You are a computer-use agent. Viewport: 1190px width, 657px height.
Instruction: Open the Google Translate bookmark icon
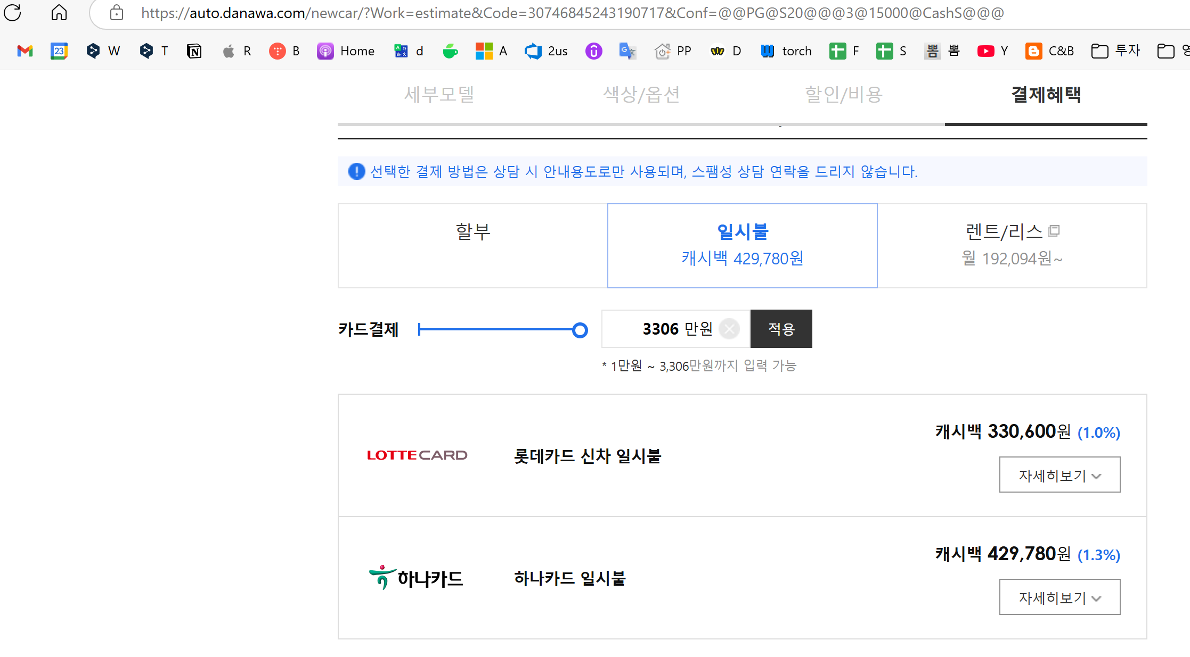point(627,51)
